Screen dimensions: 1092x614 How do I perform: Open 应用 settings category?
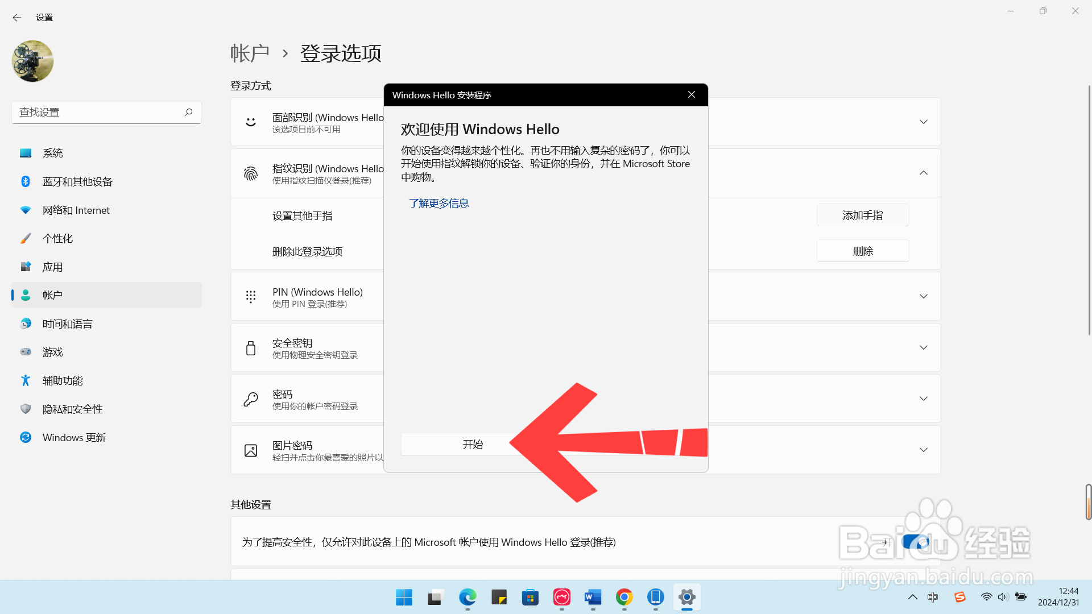click(106, 267)
